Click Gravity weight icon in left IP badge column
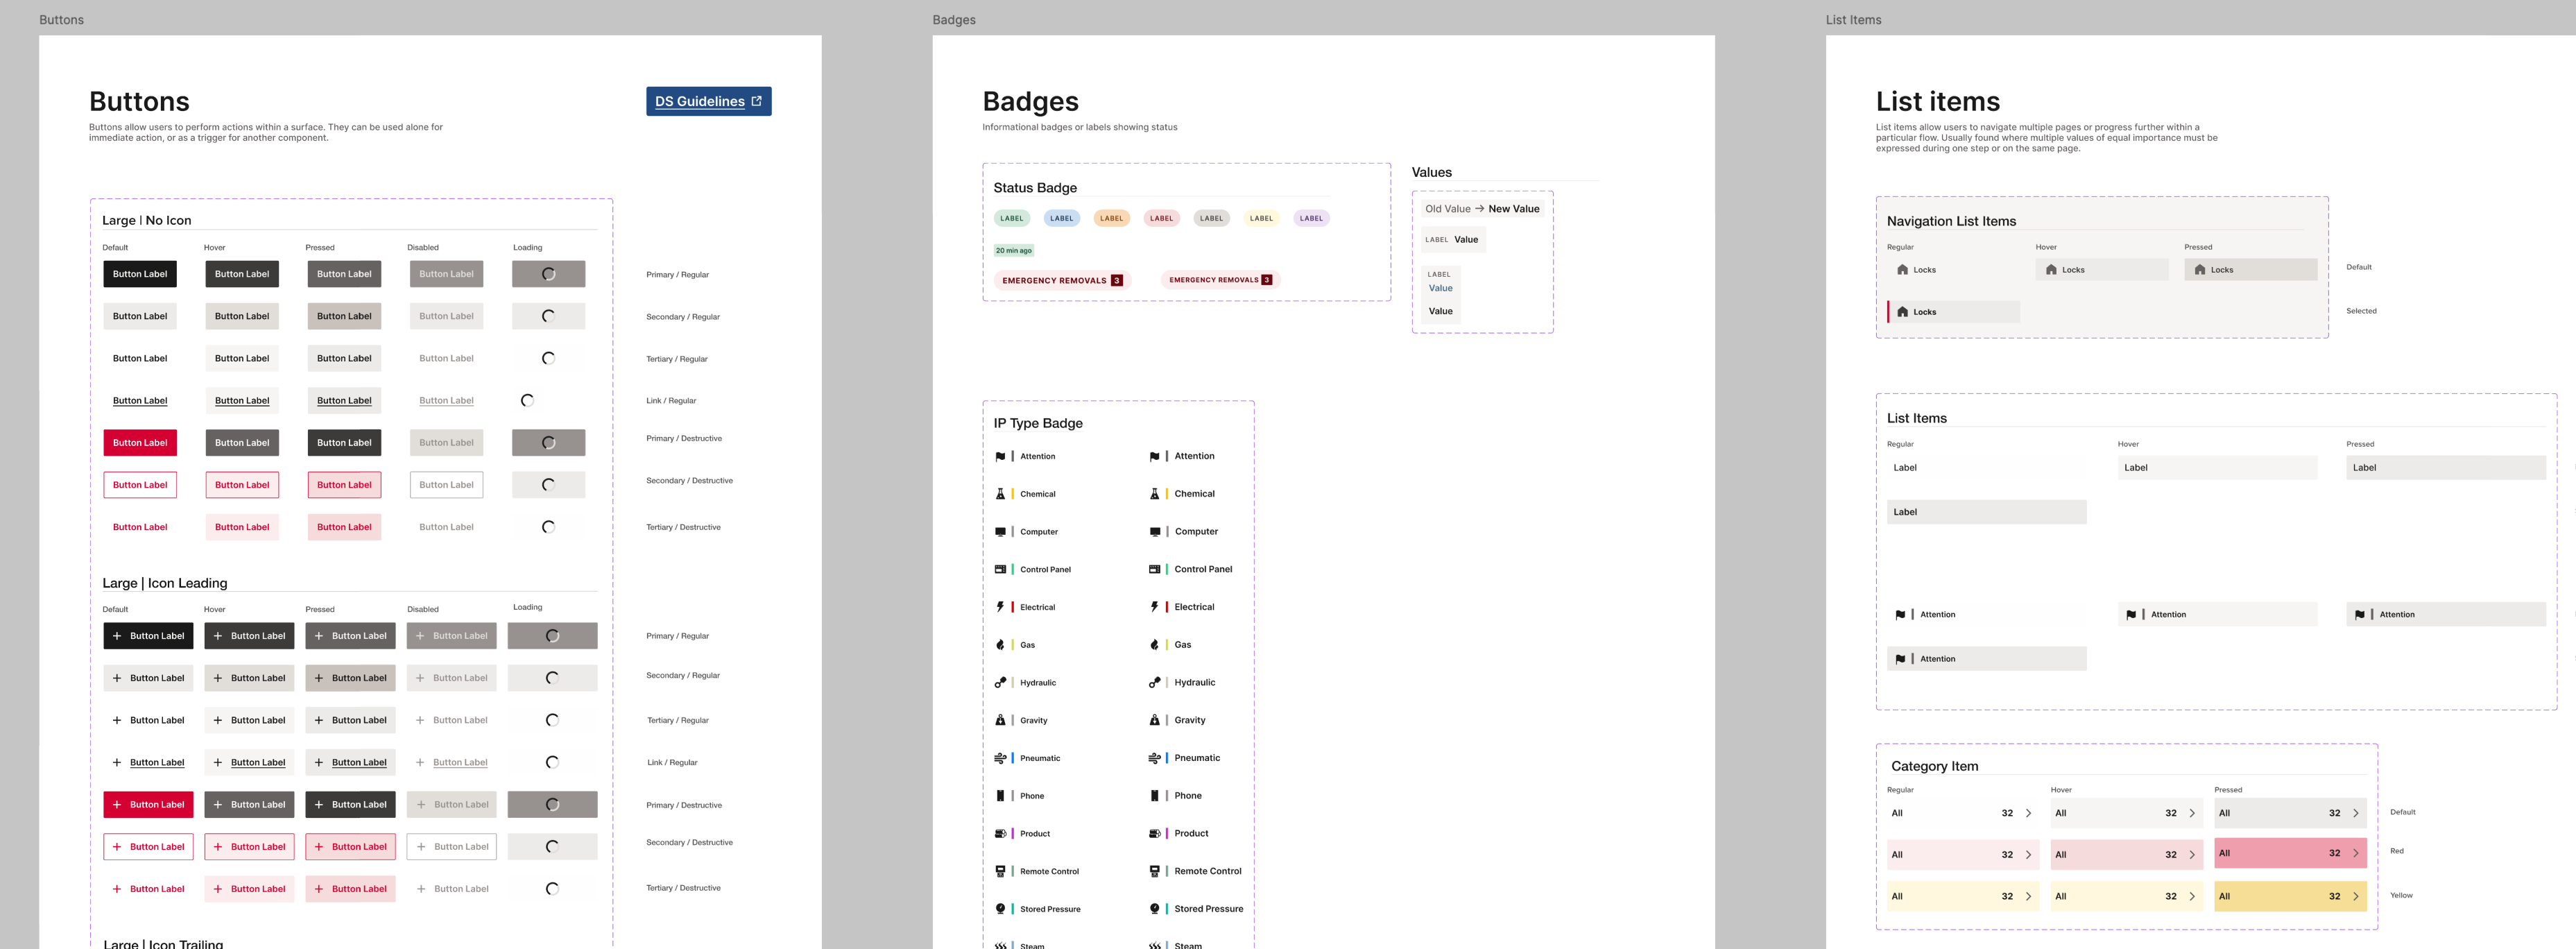 (1000, 720)
